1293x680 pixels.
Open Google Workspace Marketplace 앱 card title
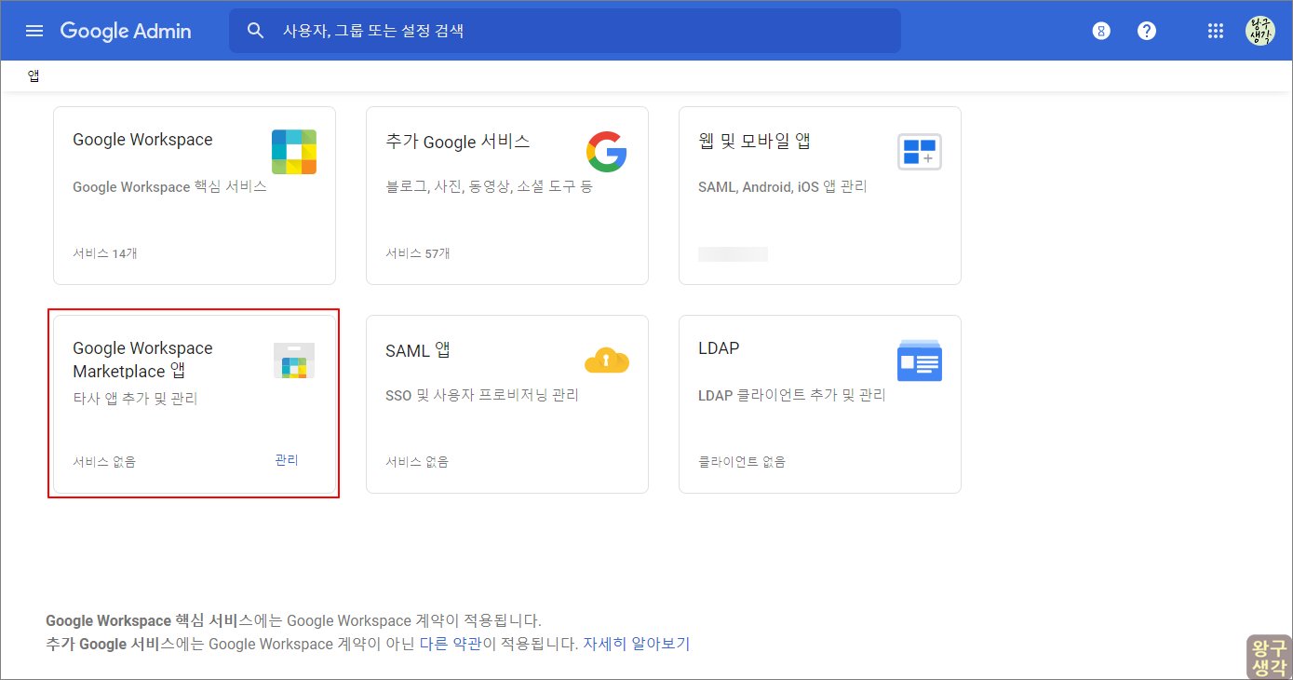pyautogui.click(x=142, y=360)
